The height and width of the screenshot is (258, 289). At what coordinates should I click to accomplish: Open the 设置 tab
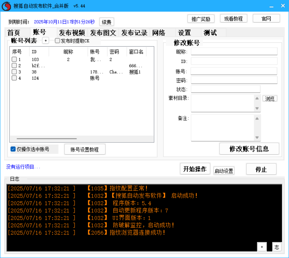point(188,33)
